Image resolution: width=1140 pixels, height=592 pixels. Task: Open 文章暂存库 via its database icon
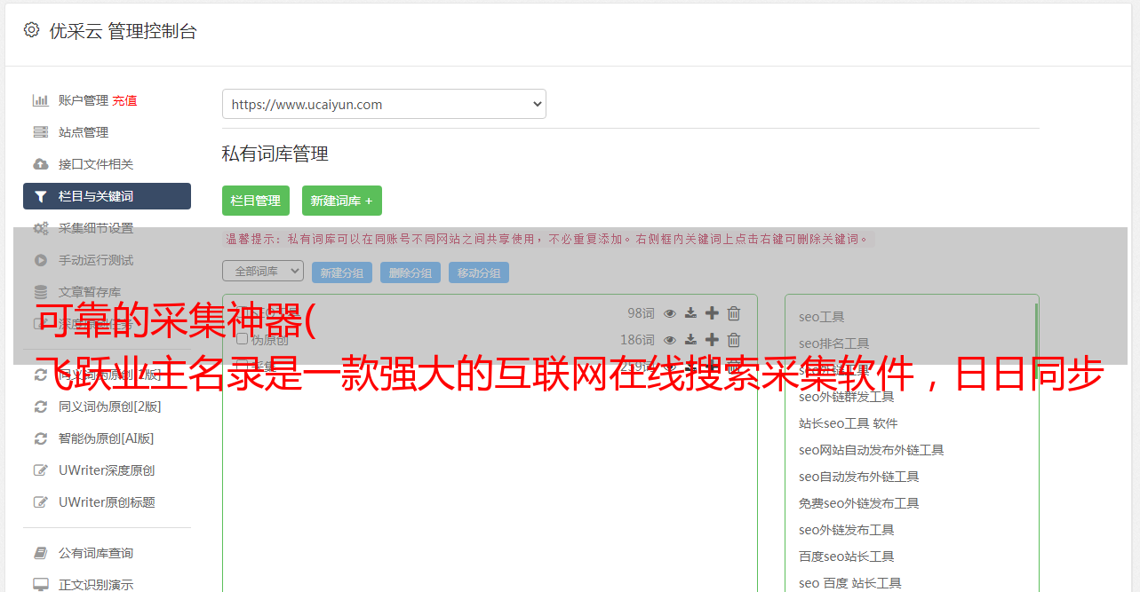[x=41, y=292]
